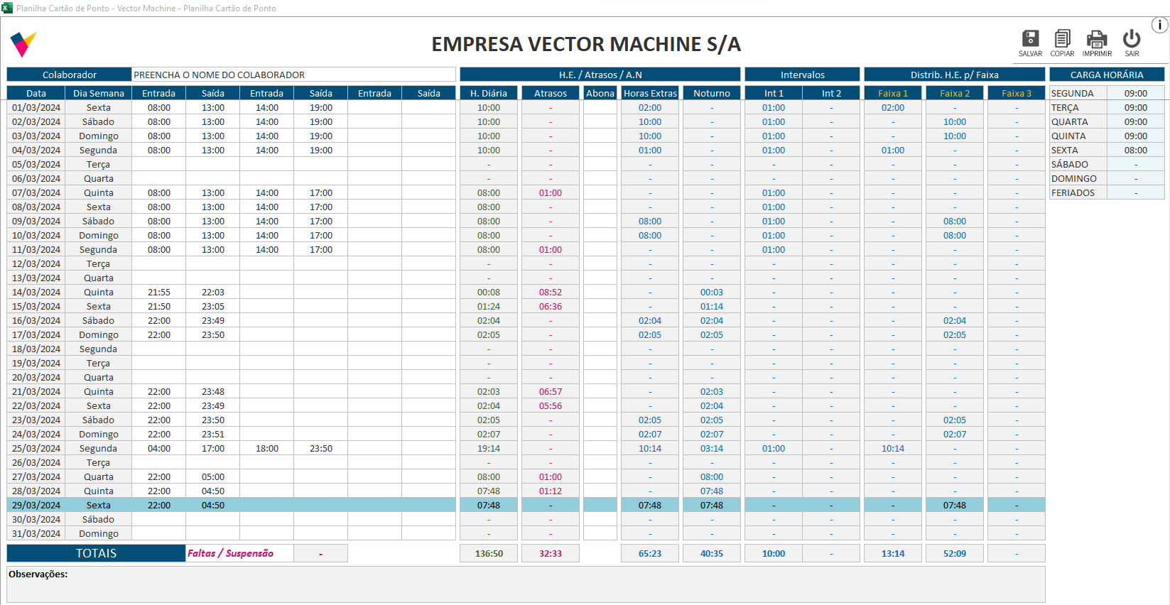Image resolution: width=1170 pixels, height=605 pixels.
Task: Click the total Faixa 1 value 13:14
Action: (893, 553)
